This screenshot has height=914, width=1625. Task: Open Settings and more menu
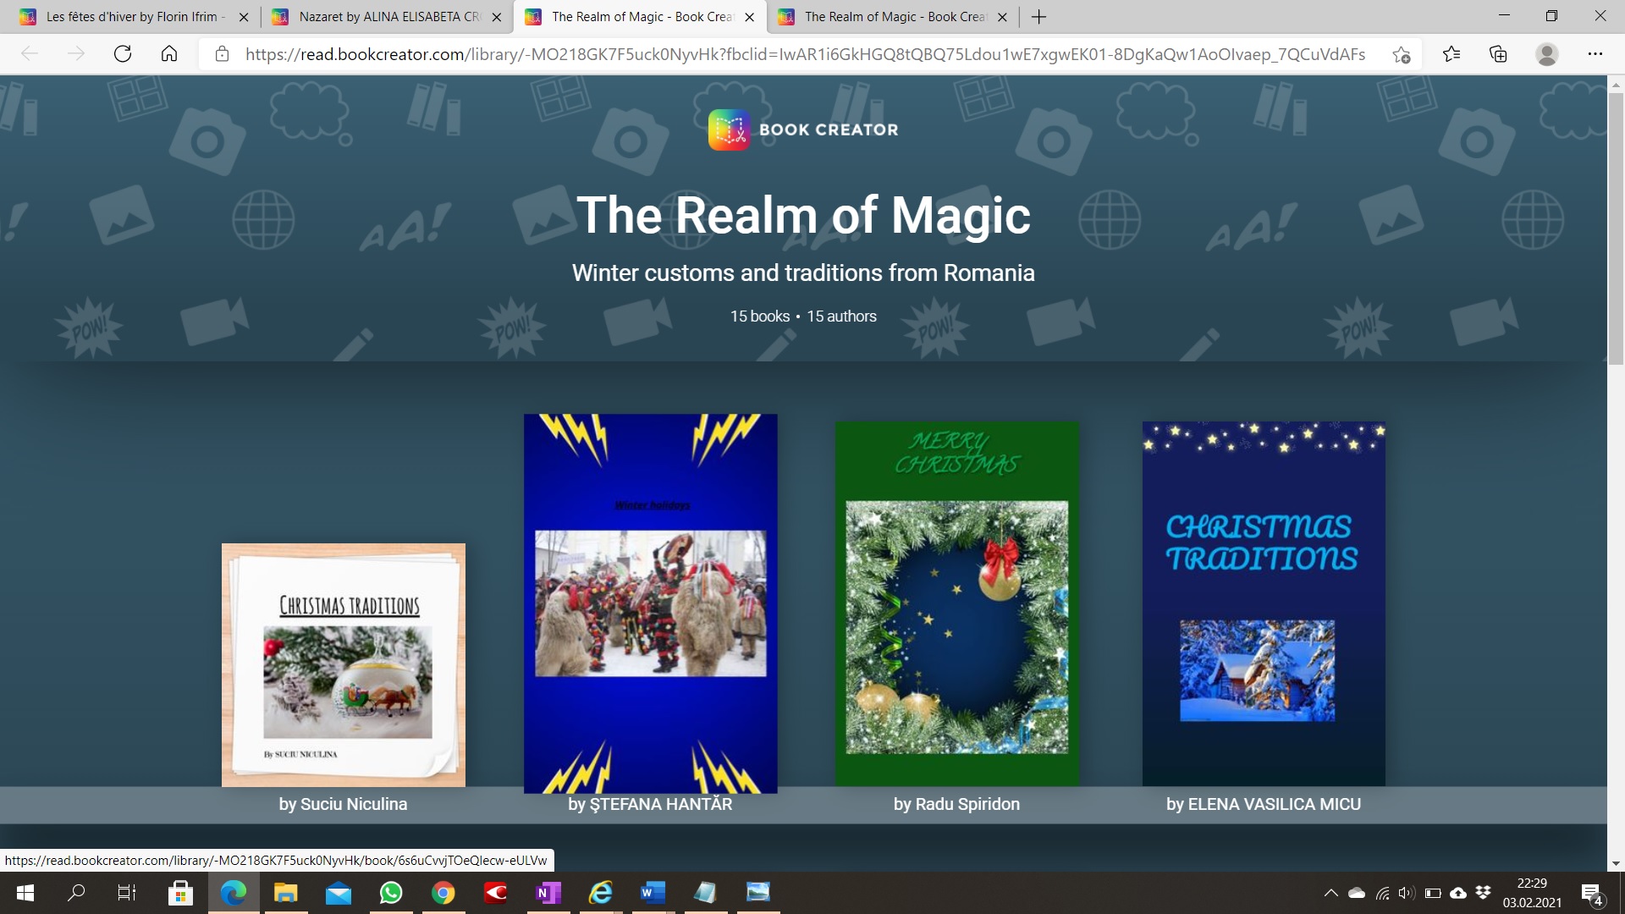pyautogui.click(x=1595, y=54)
